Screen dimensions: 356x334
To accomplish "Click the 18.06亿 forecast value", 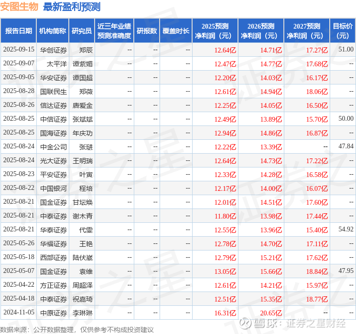I will click(x=317, y=92).
